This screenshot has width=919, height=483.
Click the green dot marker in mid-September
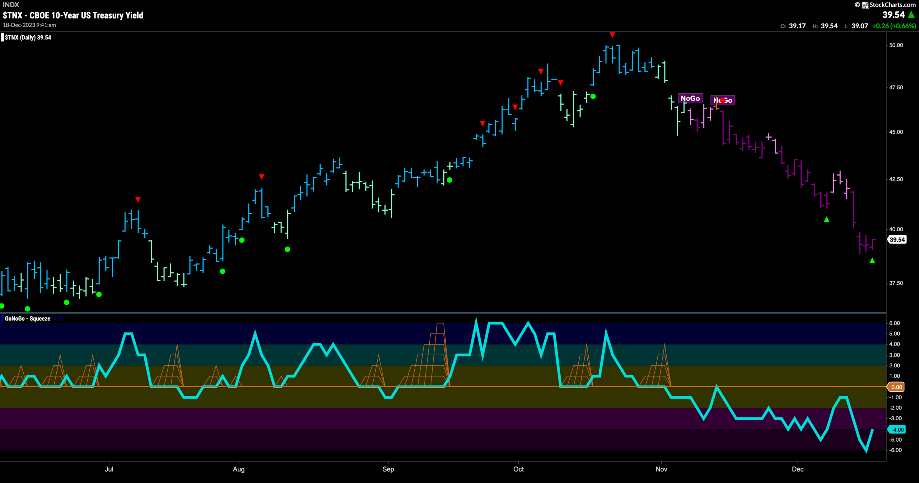449,180
